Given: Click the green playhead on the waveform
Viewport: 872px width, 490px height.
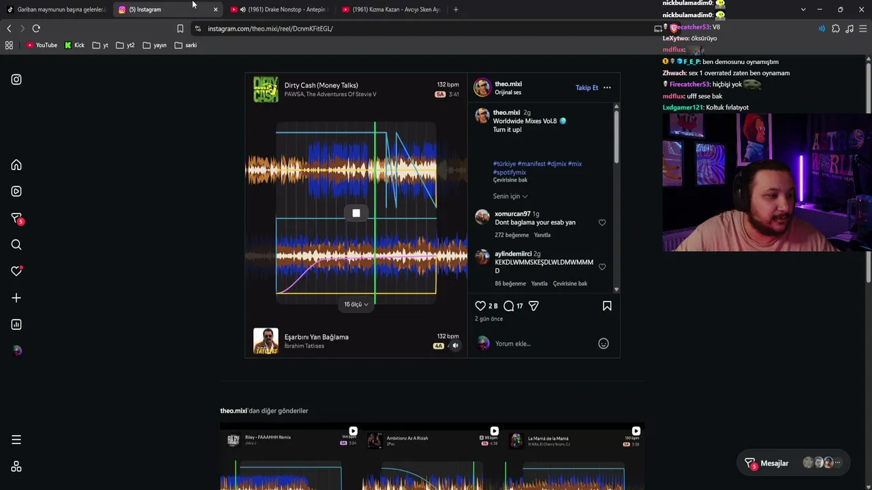Looking at the screenshot, I should tap(375, 213).
